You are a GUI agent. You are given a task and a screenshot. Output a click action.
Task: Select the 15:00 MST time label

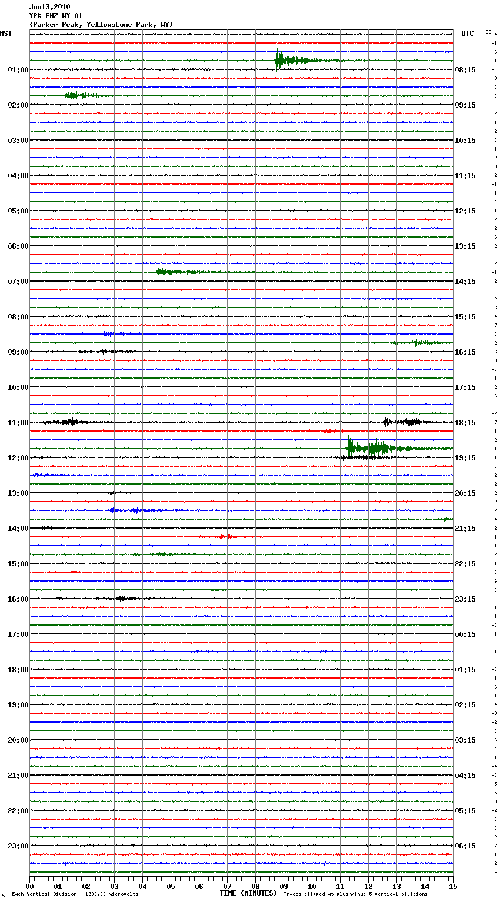tap(18, 564)
